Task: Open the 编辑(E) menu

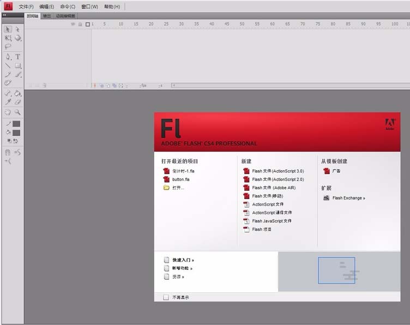Action: coord(46,7)
